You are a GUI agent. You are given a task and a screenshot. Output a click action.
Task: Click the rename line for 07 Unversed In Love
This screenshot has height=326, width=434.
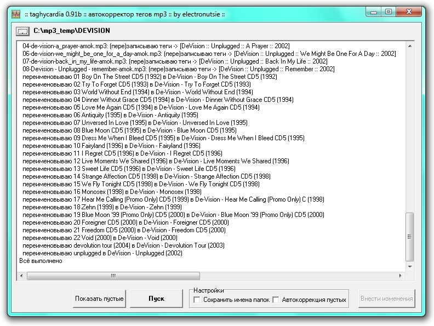(x=135, y=123)
